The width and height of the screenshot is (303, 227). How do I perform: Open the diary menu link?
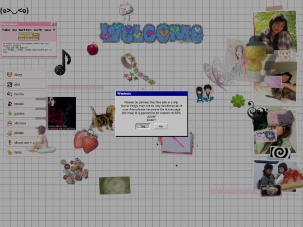(26, 75)
